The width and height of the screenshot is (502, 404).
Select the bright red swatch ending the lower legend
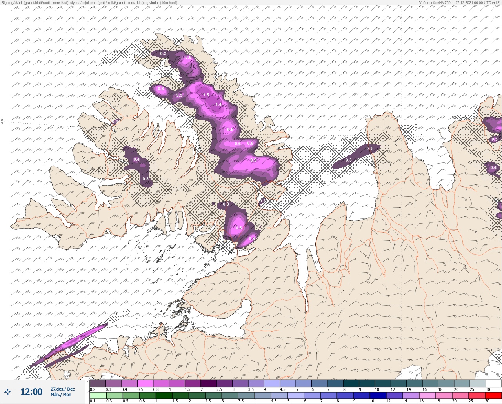tap(493, 395)
